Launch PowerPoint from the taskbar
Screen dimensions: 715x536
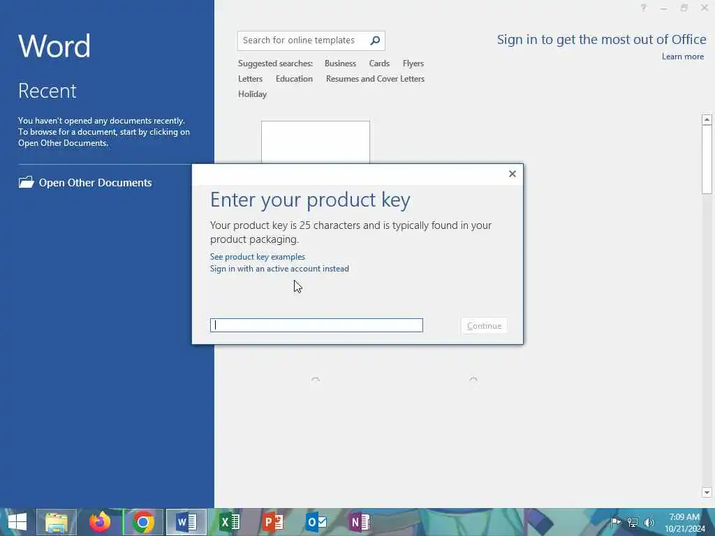273,522
